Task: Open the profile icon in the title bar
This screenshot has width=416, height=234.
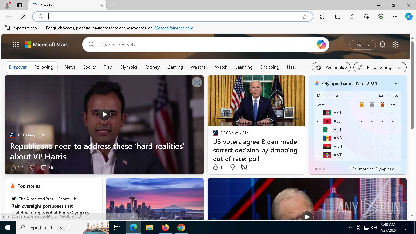Action: point(7,5)
